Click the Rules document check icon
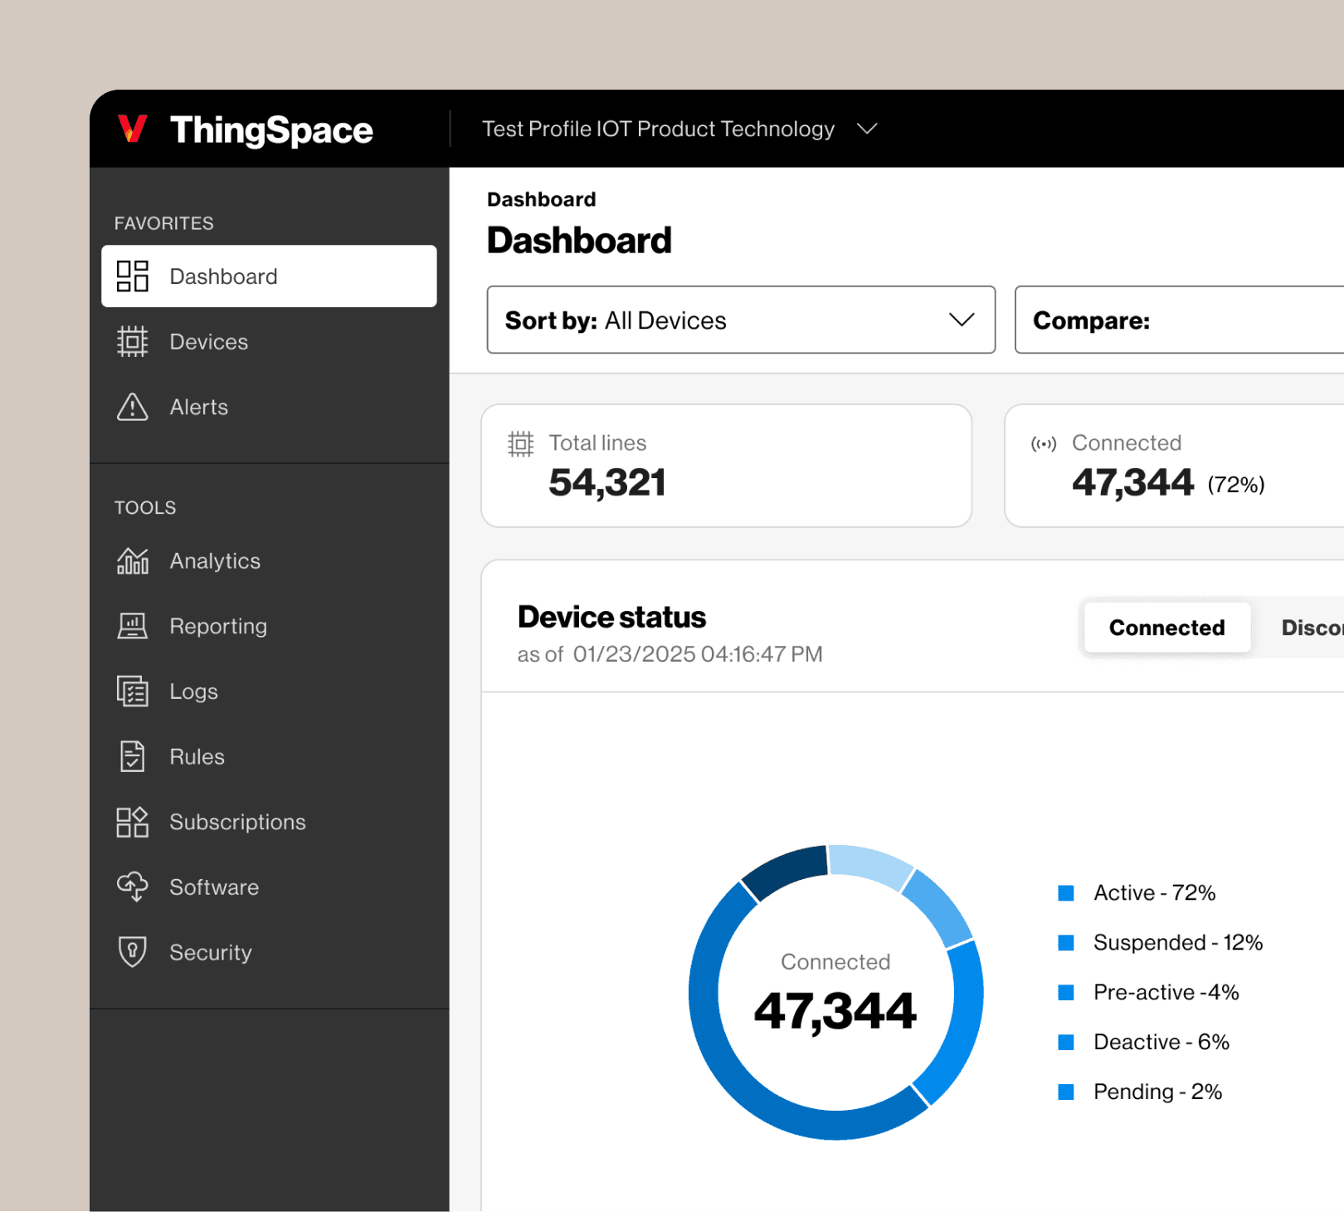Viewport: 1344px width, 1212px height. [x=133, y=756]
